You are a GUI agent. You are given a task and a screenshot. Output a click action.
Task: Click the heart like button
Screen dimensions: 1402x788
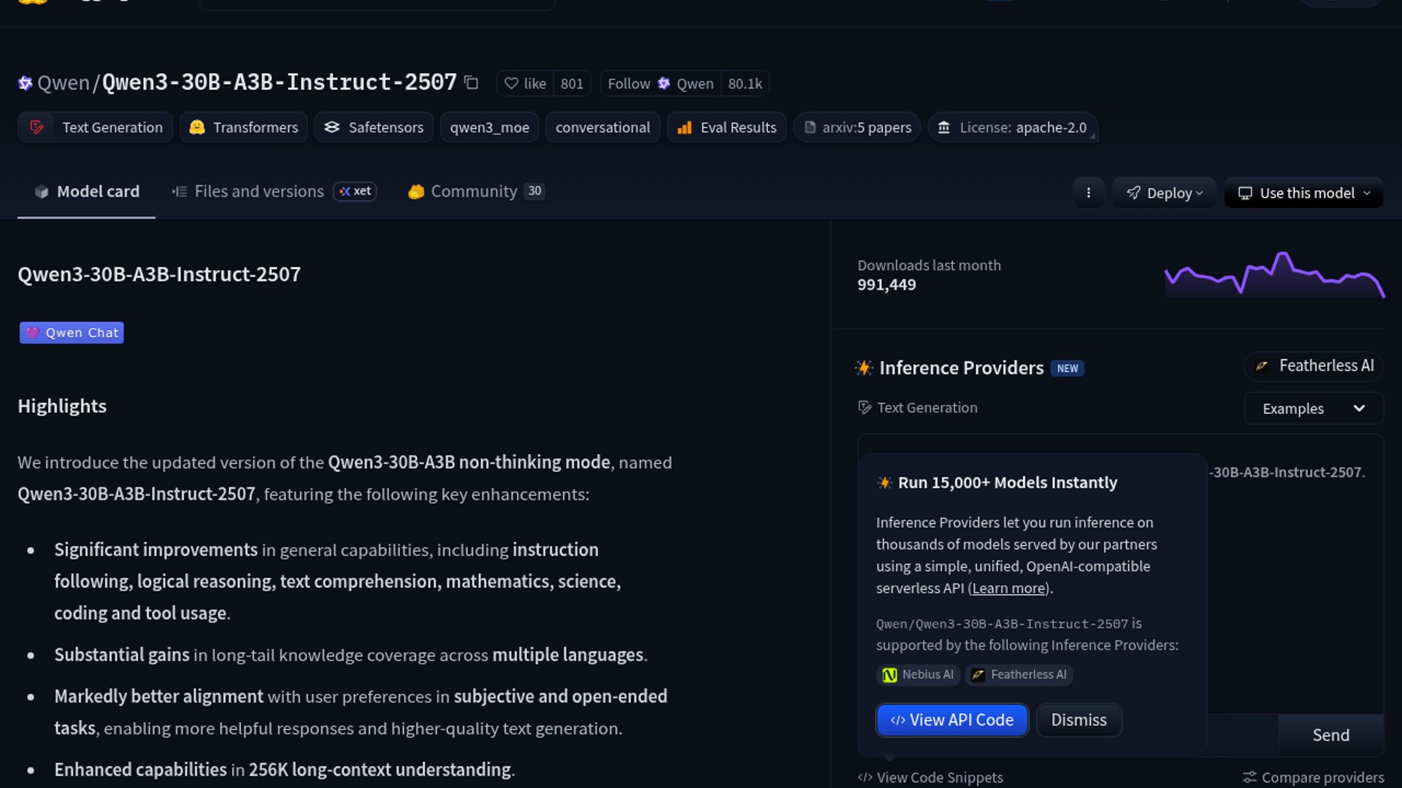525,84
